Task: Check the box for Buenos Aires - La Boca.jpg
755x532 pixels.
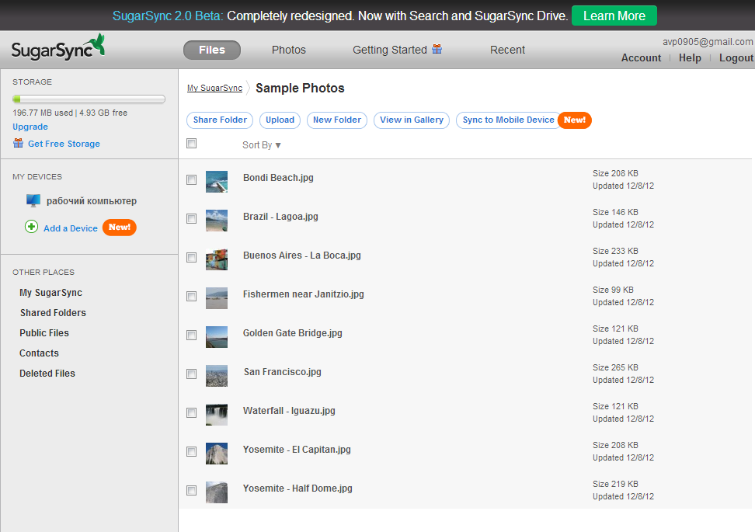Action: (192, 258)
